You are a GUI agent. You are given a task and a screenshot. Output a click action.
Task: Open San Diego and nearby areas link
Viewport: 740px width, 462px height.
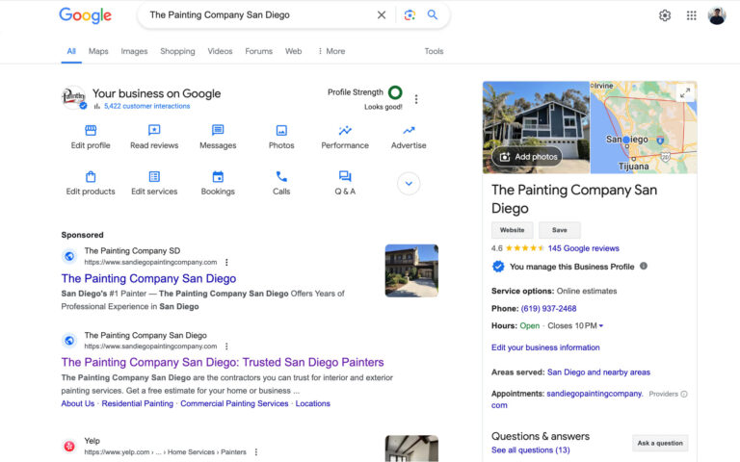598,372
